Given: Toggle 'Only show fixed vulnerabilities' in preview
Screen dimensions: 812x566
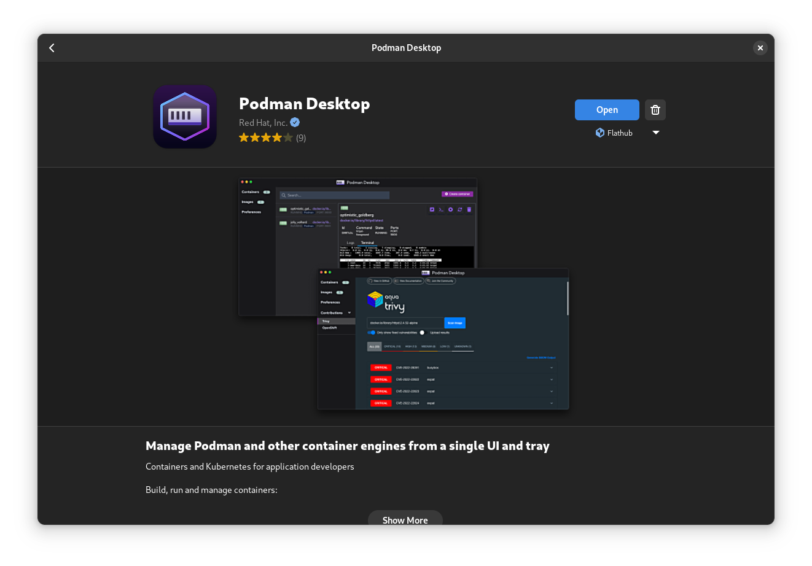Looking at the screenshot, I should pos(372,333).
